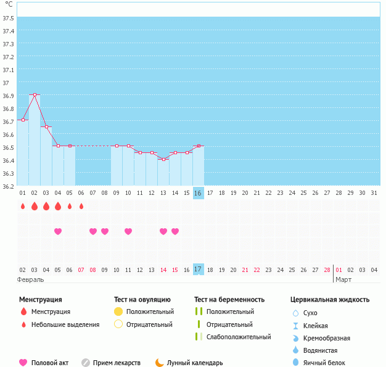Click the negative ovulation test empty circle
The height and width of the screenshot is (367, 386).
point(118,324)
